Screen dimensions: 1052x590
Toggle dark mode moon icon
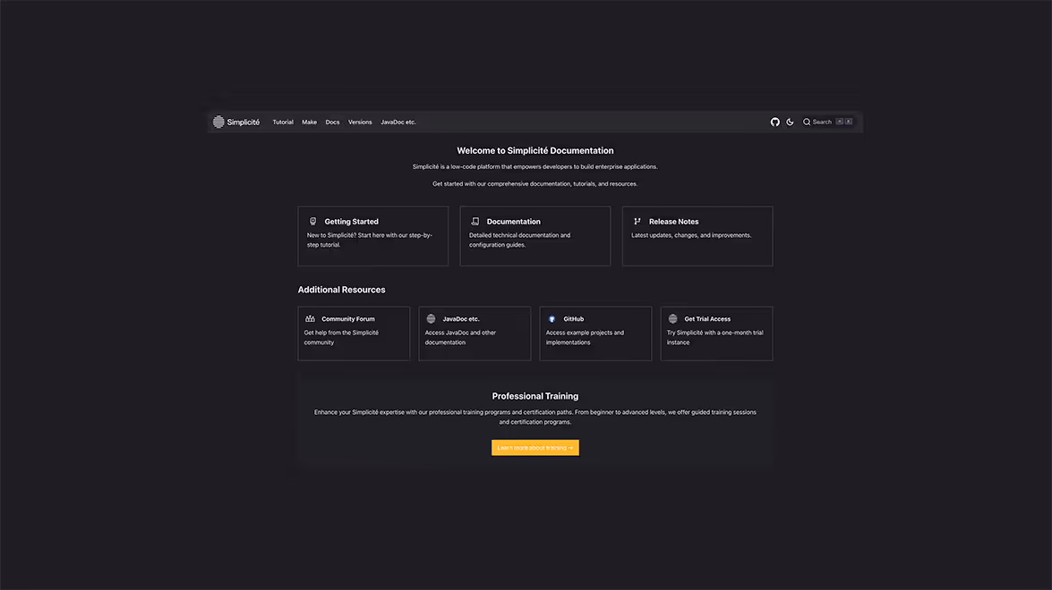tap(791, 122)
